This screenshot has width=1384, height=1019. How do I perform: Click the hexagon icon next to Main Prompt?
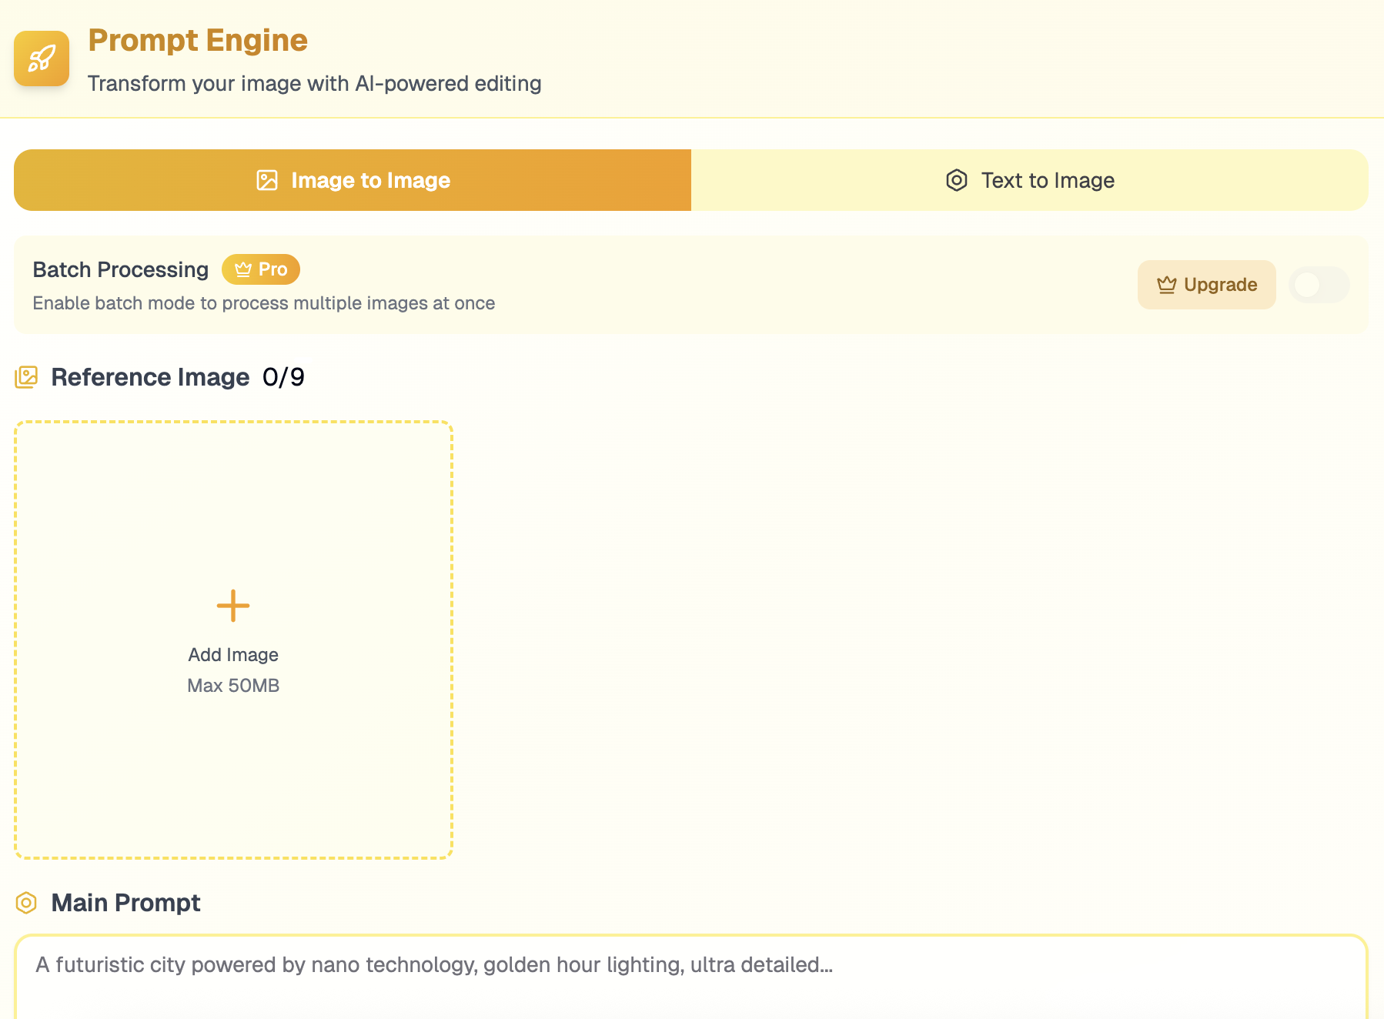[x=26, y=903]
